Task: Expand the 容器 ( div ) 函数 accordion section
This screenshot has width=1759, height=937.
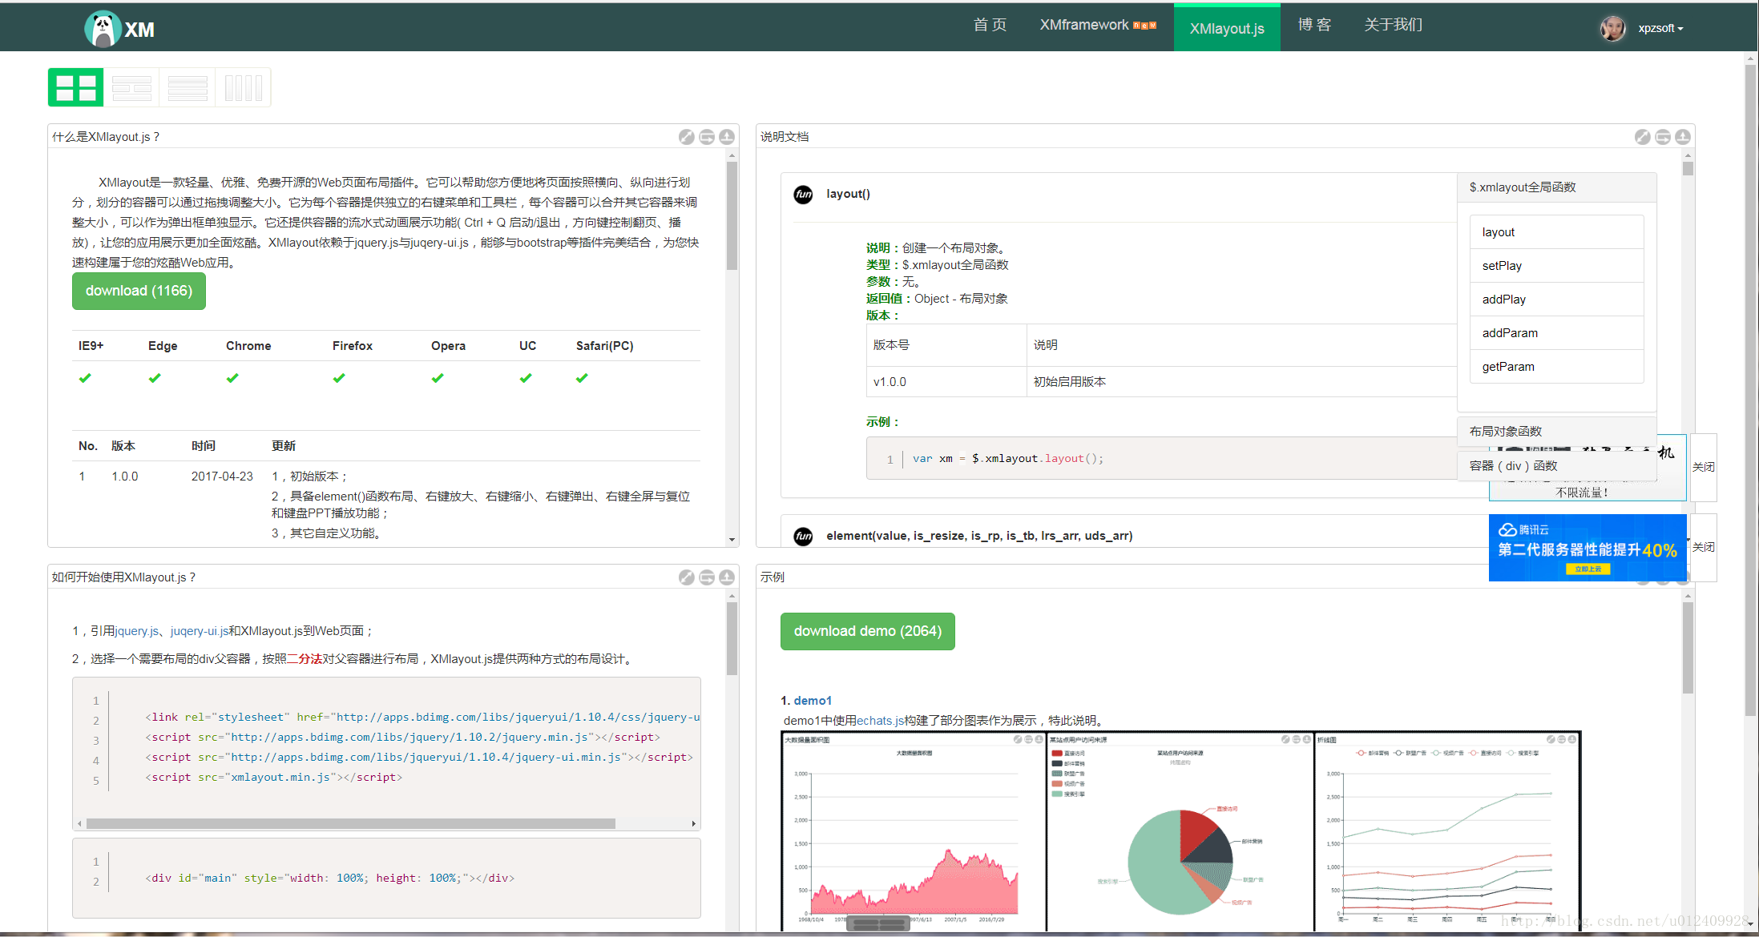Action: pyautogui.click(x=1556, y=466)
